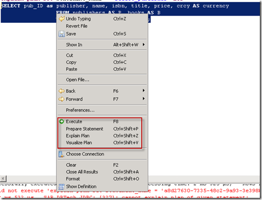Screen dimensions: 262x200
Task: Click the Undo Typing arrow icon
Action: [62, 19]
